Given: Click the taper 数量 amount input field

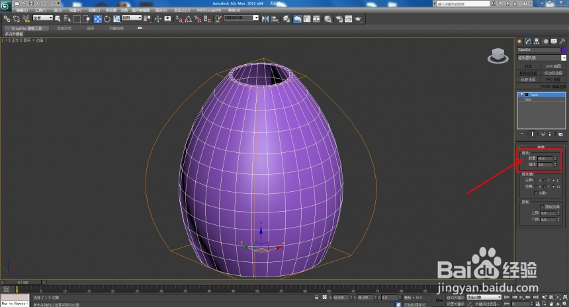Looking at the screenshot, I should tap(545, 158).
